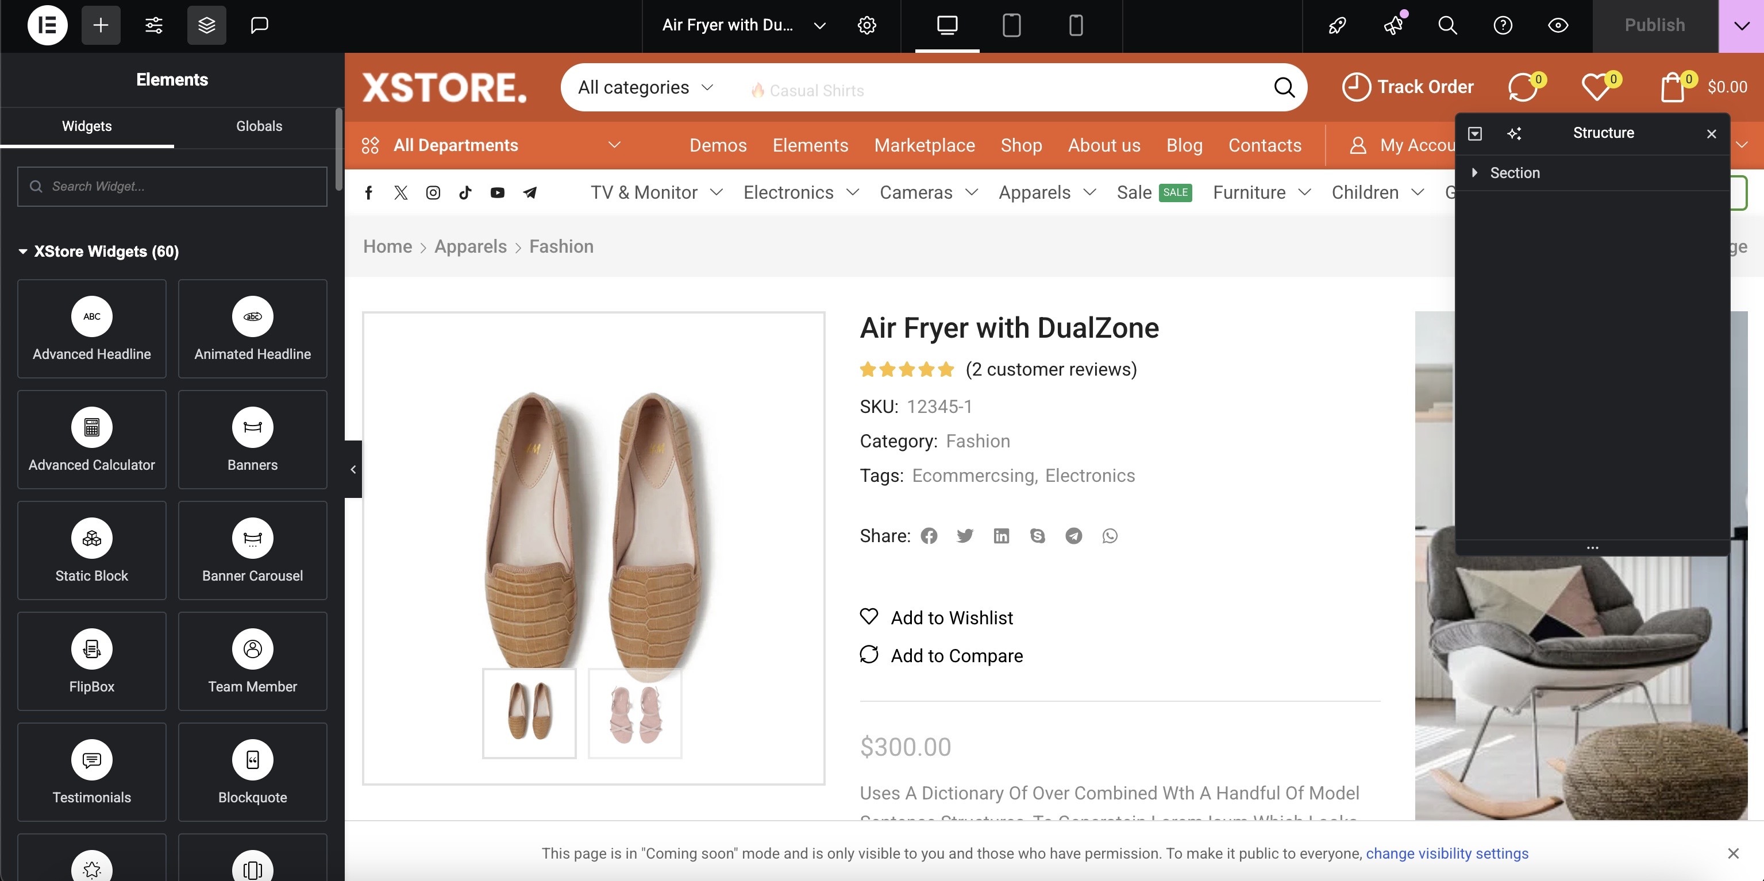The height and width of the screenshot is (881, 1764).
Task: Click the change visibility settings link
Action: [x=1447, y=853]
